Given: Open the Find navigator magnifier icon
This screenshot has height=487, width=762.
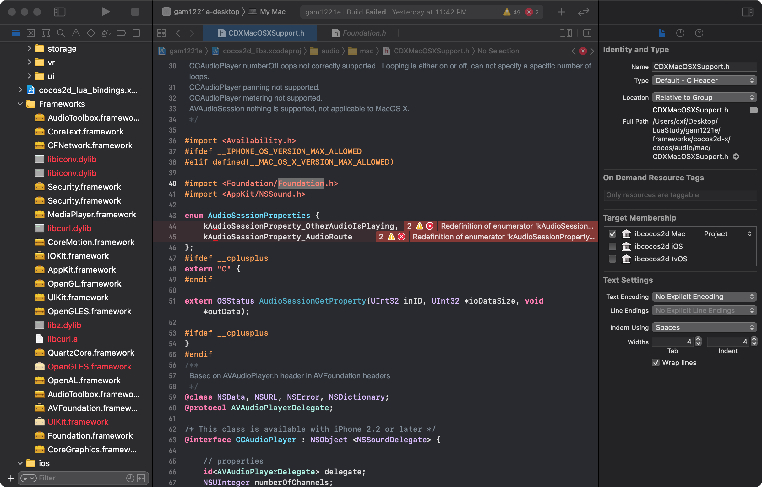Looking at the screenshot, I should click(61, 33).
